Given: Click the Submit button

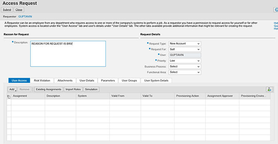Looking at the screenshot, I should [x=7, y=10].
